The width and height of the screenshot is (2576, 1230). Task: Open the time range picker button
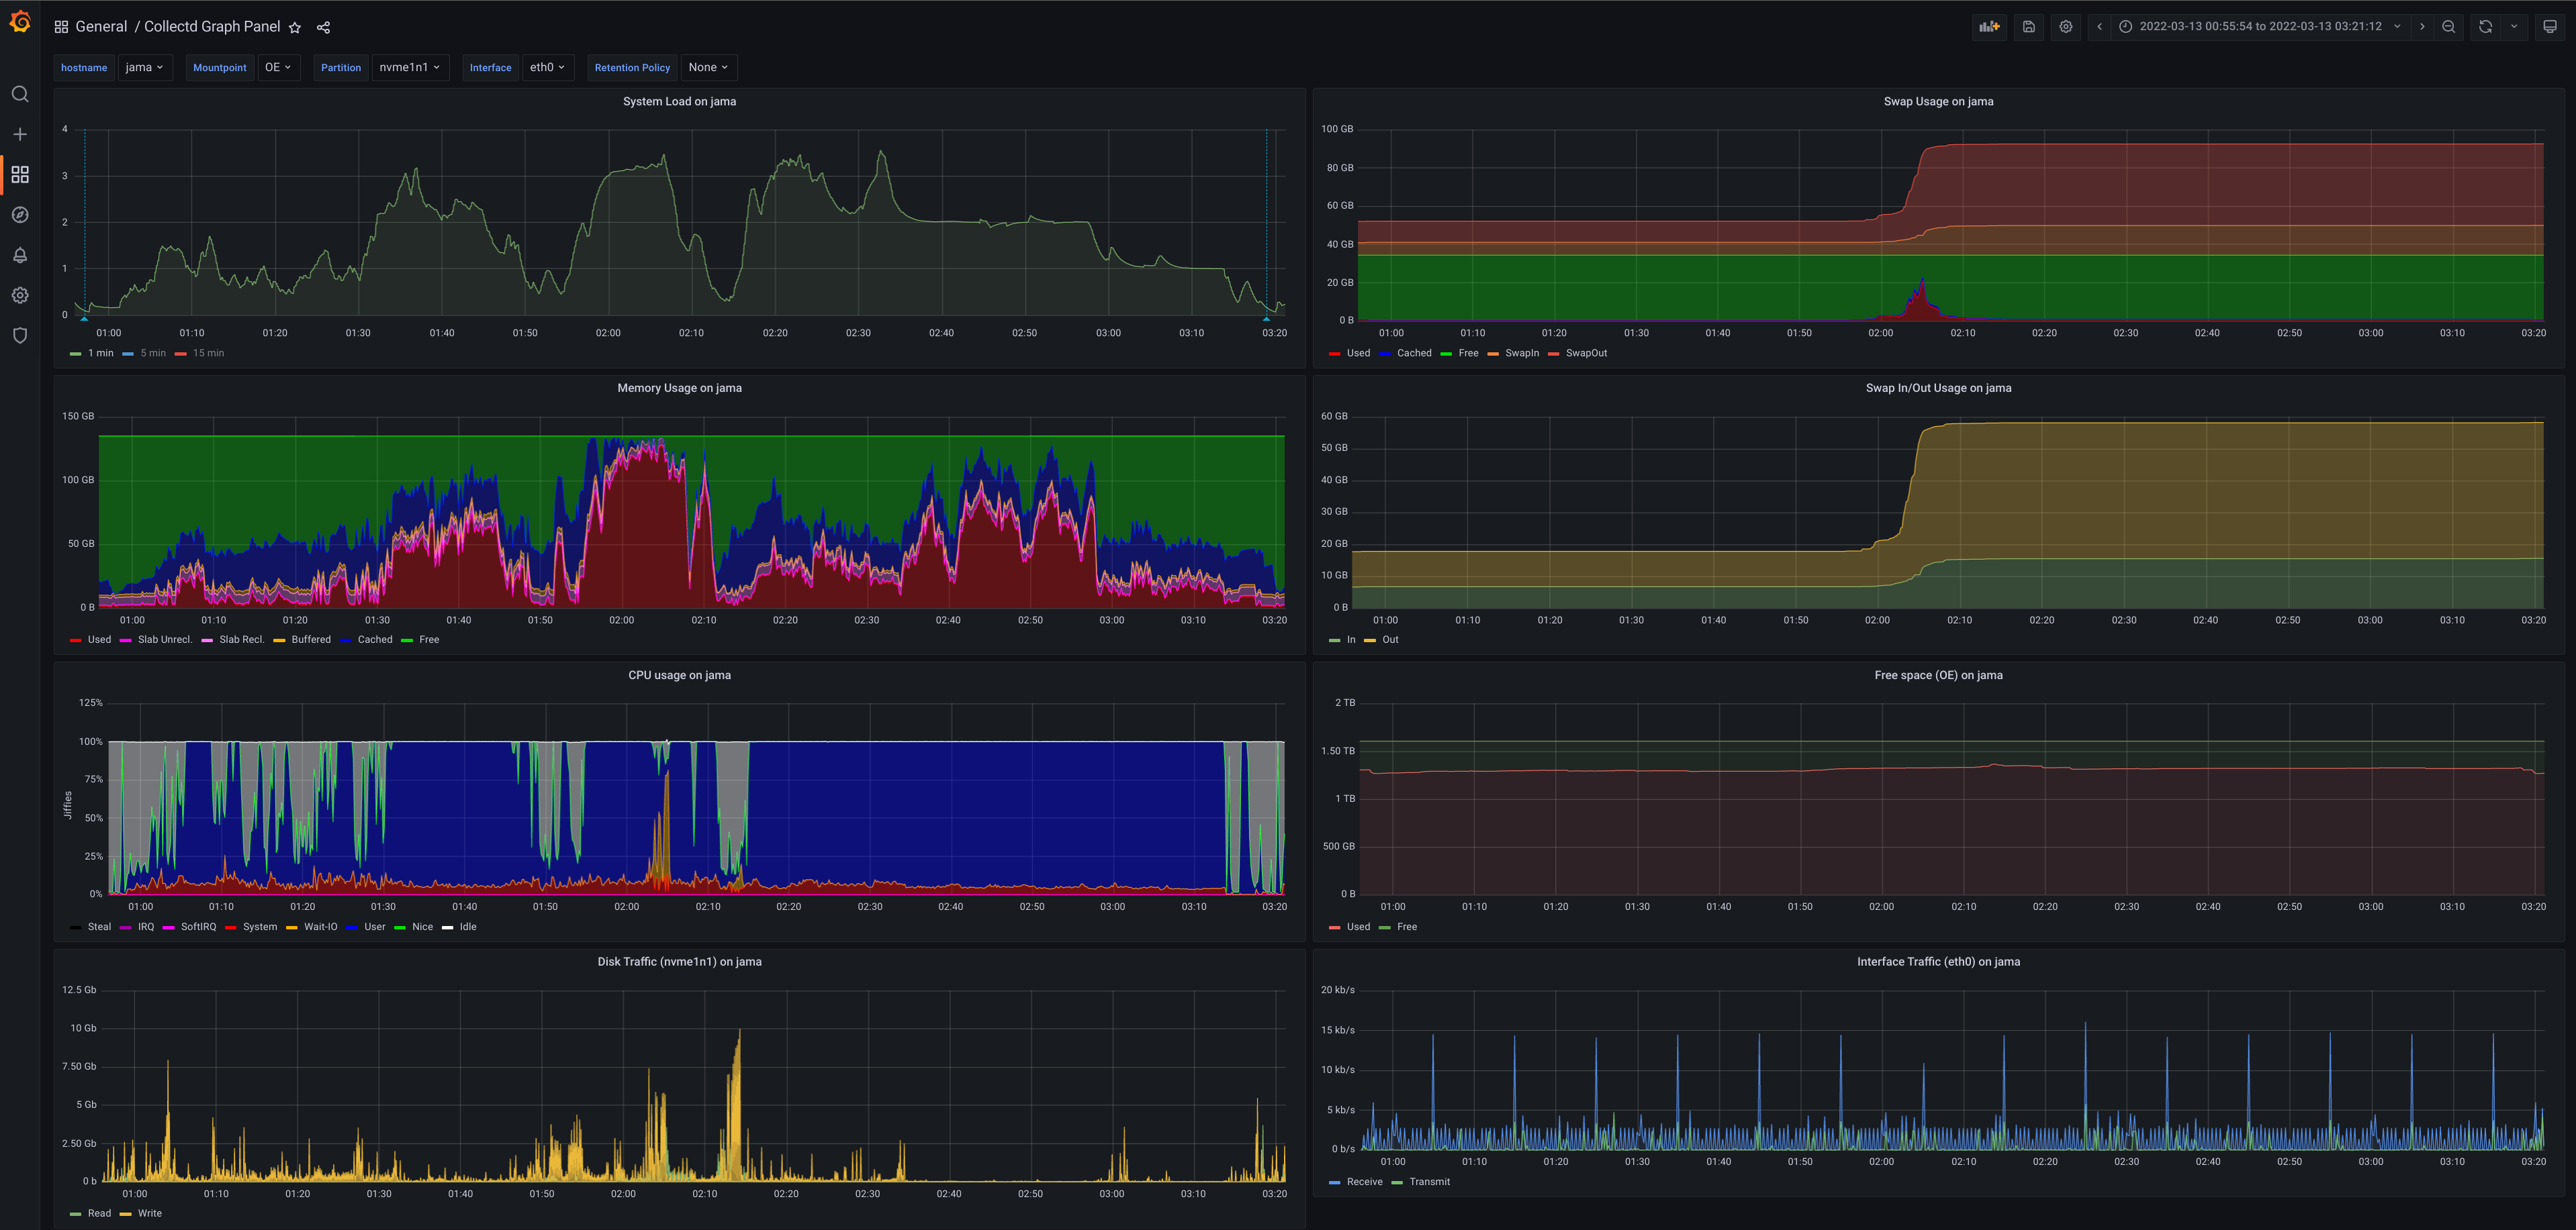click(x=2259, y=27)
